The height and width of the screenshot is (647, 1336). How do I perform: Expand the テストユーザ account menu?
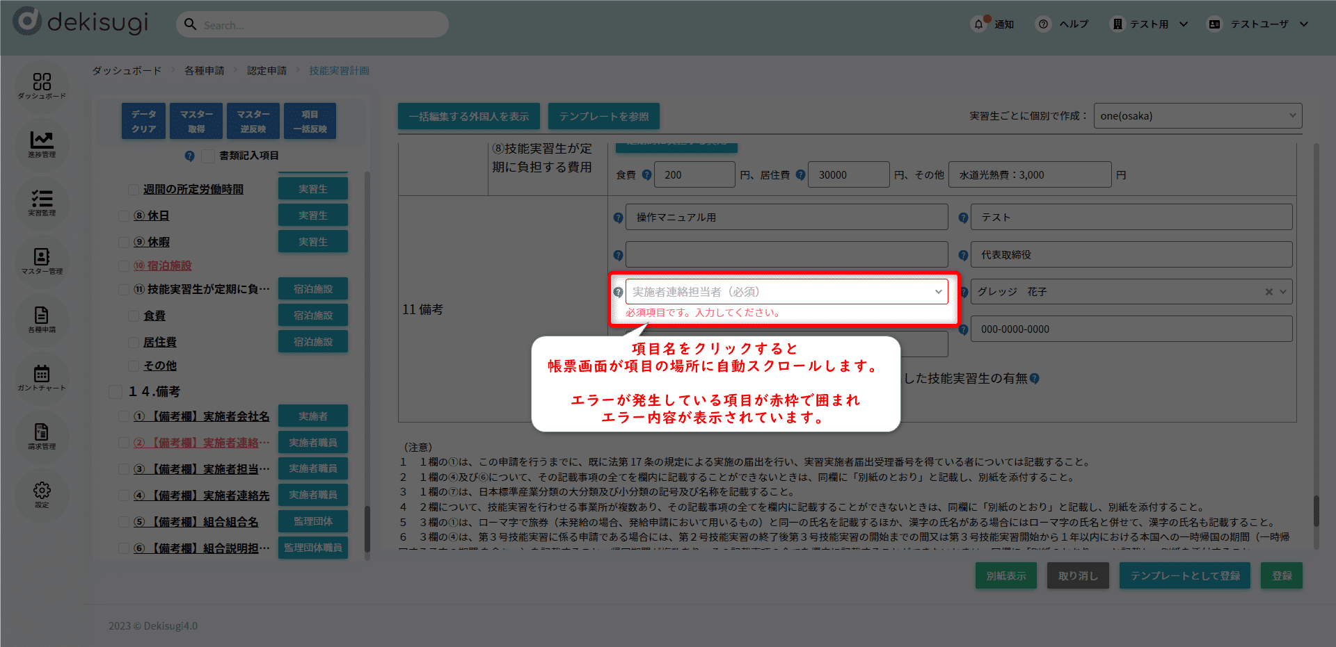click(1259, 24)
